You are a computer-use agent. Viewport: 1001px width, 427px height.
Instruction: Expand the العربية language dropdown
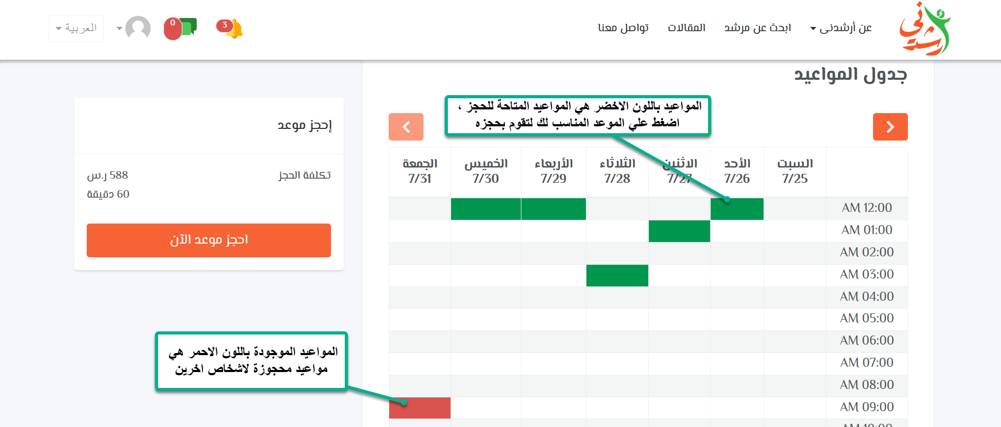tap(76, 29)
